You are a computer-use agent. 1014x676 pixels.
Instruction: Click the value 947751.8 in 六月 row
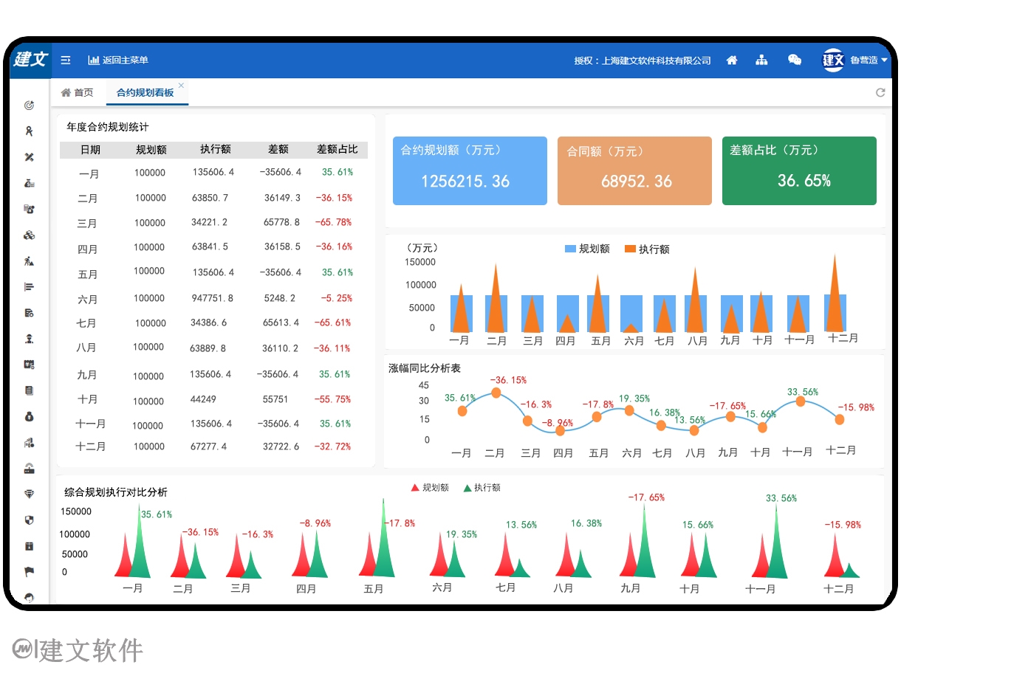(x=212, y=299)
